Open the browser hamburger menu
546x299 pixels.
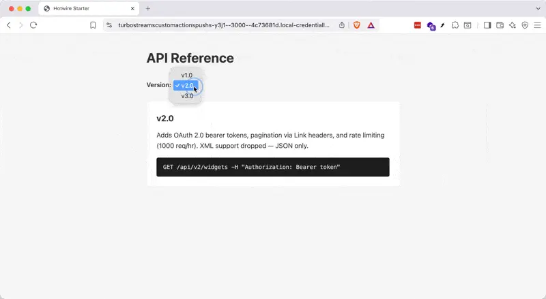point(537,25)
